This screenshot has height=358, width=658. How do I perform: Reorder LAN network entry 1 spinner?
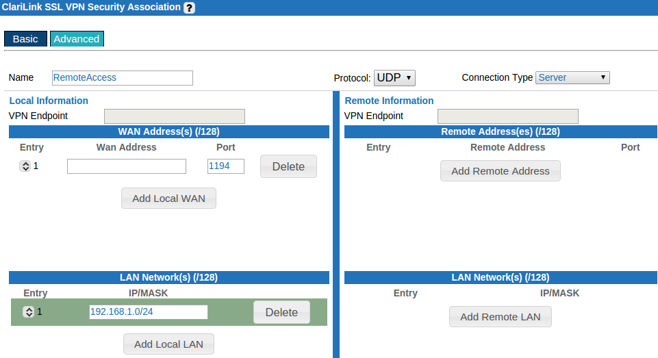[x=29, y=312]
